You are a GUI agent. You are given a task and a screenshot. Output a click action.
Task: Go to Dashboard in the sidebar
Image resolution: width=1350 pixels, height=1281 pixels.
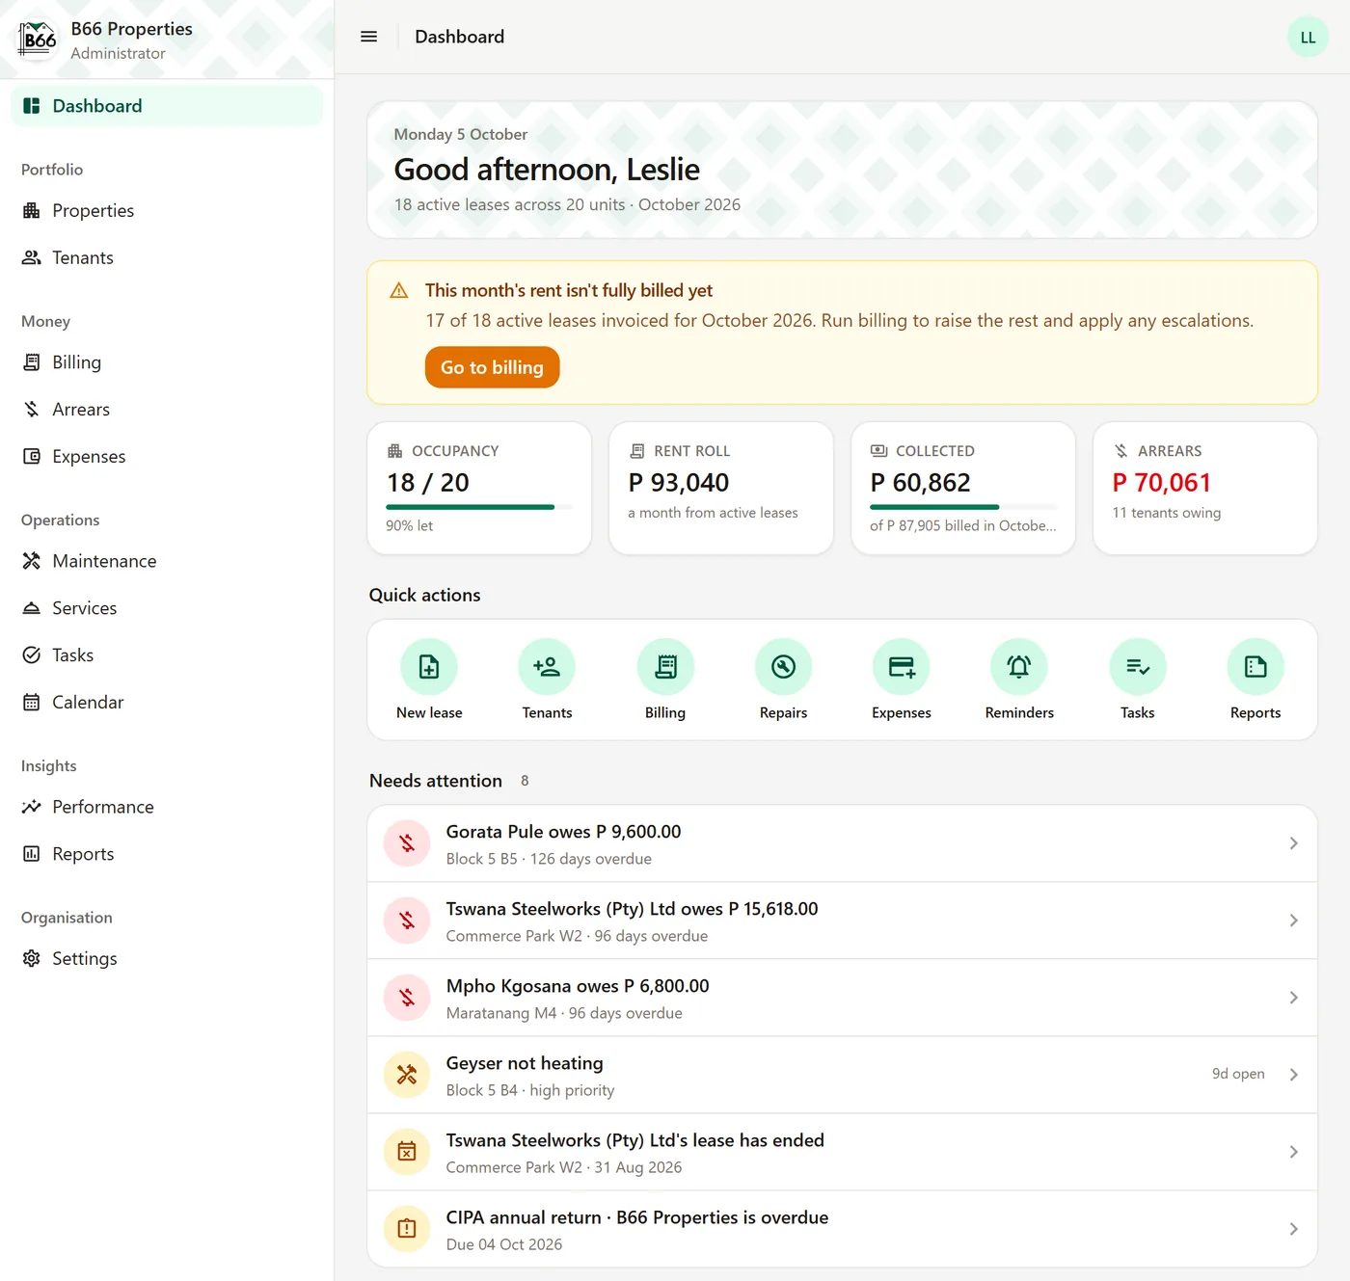(167, 106)
